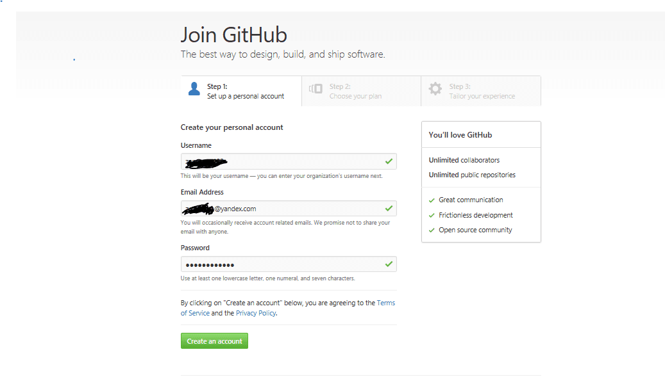Image resolution: width=665 pixels, height=384 pixels.
Task: Click the plan icon next to Step 2
Action: tap(315, 90)
